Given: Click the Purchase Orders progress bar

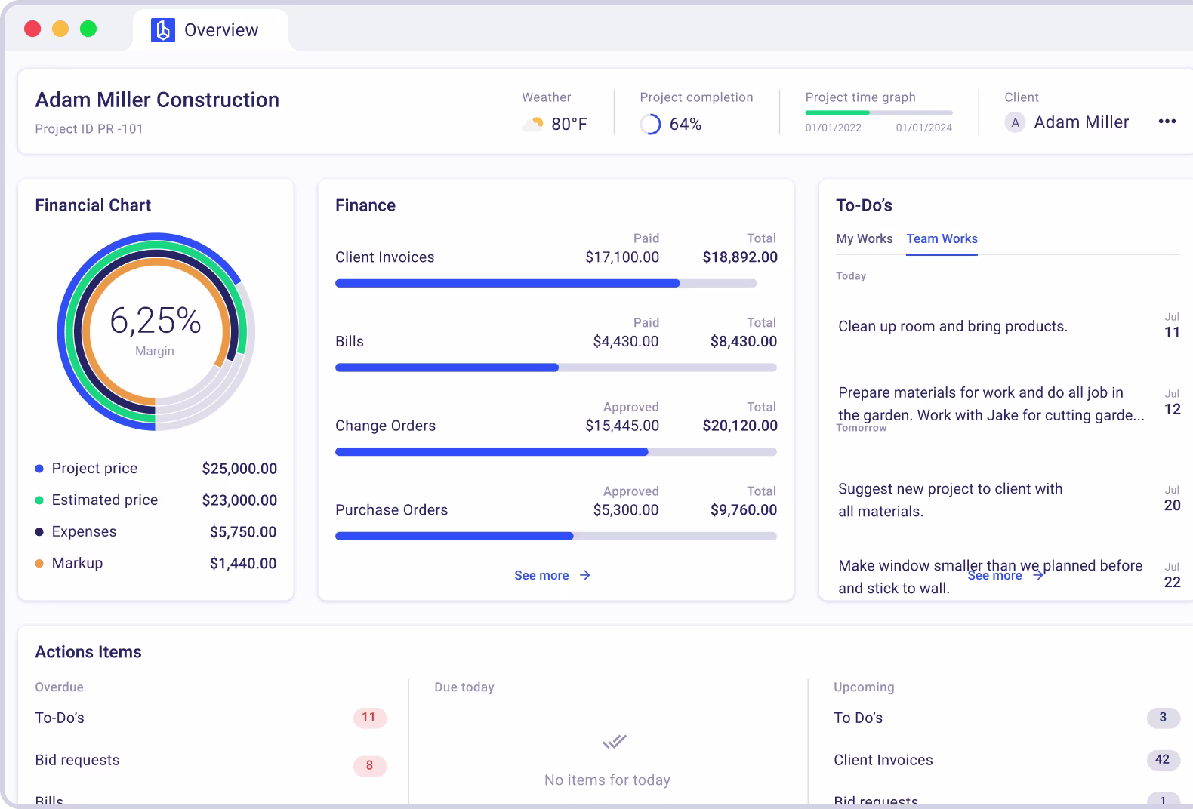Looking at the screenshot, I should 556,537.
